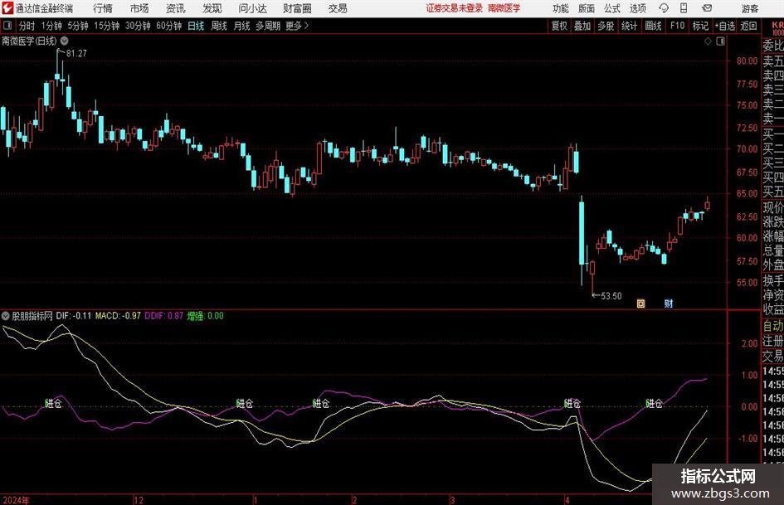Viewport: 784px width, 505px height.
Task: Click the 增强: 0.00 indicator value
Action: (206, 316)
